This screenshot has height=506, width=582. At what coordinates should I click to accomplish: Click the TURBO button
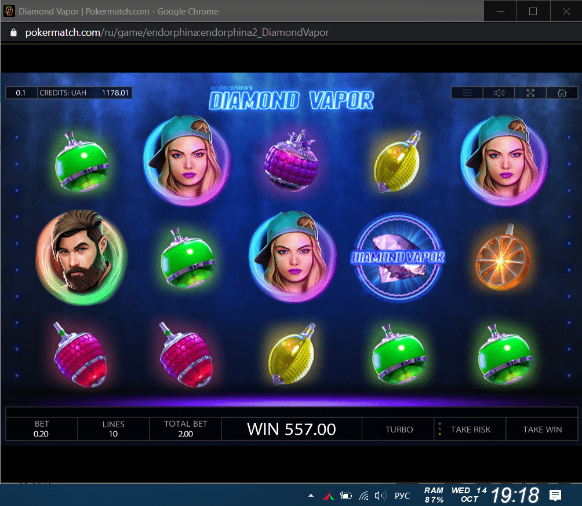399,429
